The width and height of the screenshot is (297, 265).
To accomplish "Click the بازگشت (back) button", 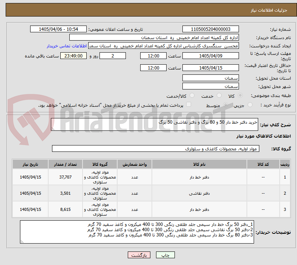I will tap(139, 255).
